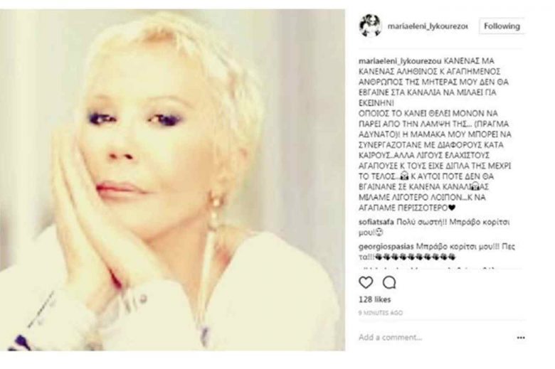The image size is (555, 369).
Task: Click the post caption text in Greek
Action: 435,134
